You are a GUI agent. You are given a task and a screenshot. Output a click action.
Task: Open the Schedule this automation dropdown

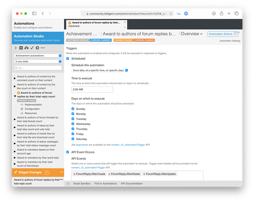coord(100,70)
